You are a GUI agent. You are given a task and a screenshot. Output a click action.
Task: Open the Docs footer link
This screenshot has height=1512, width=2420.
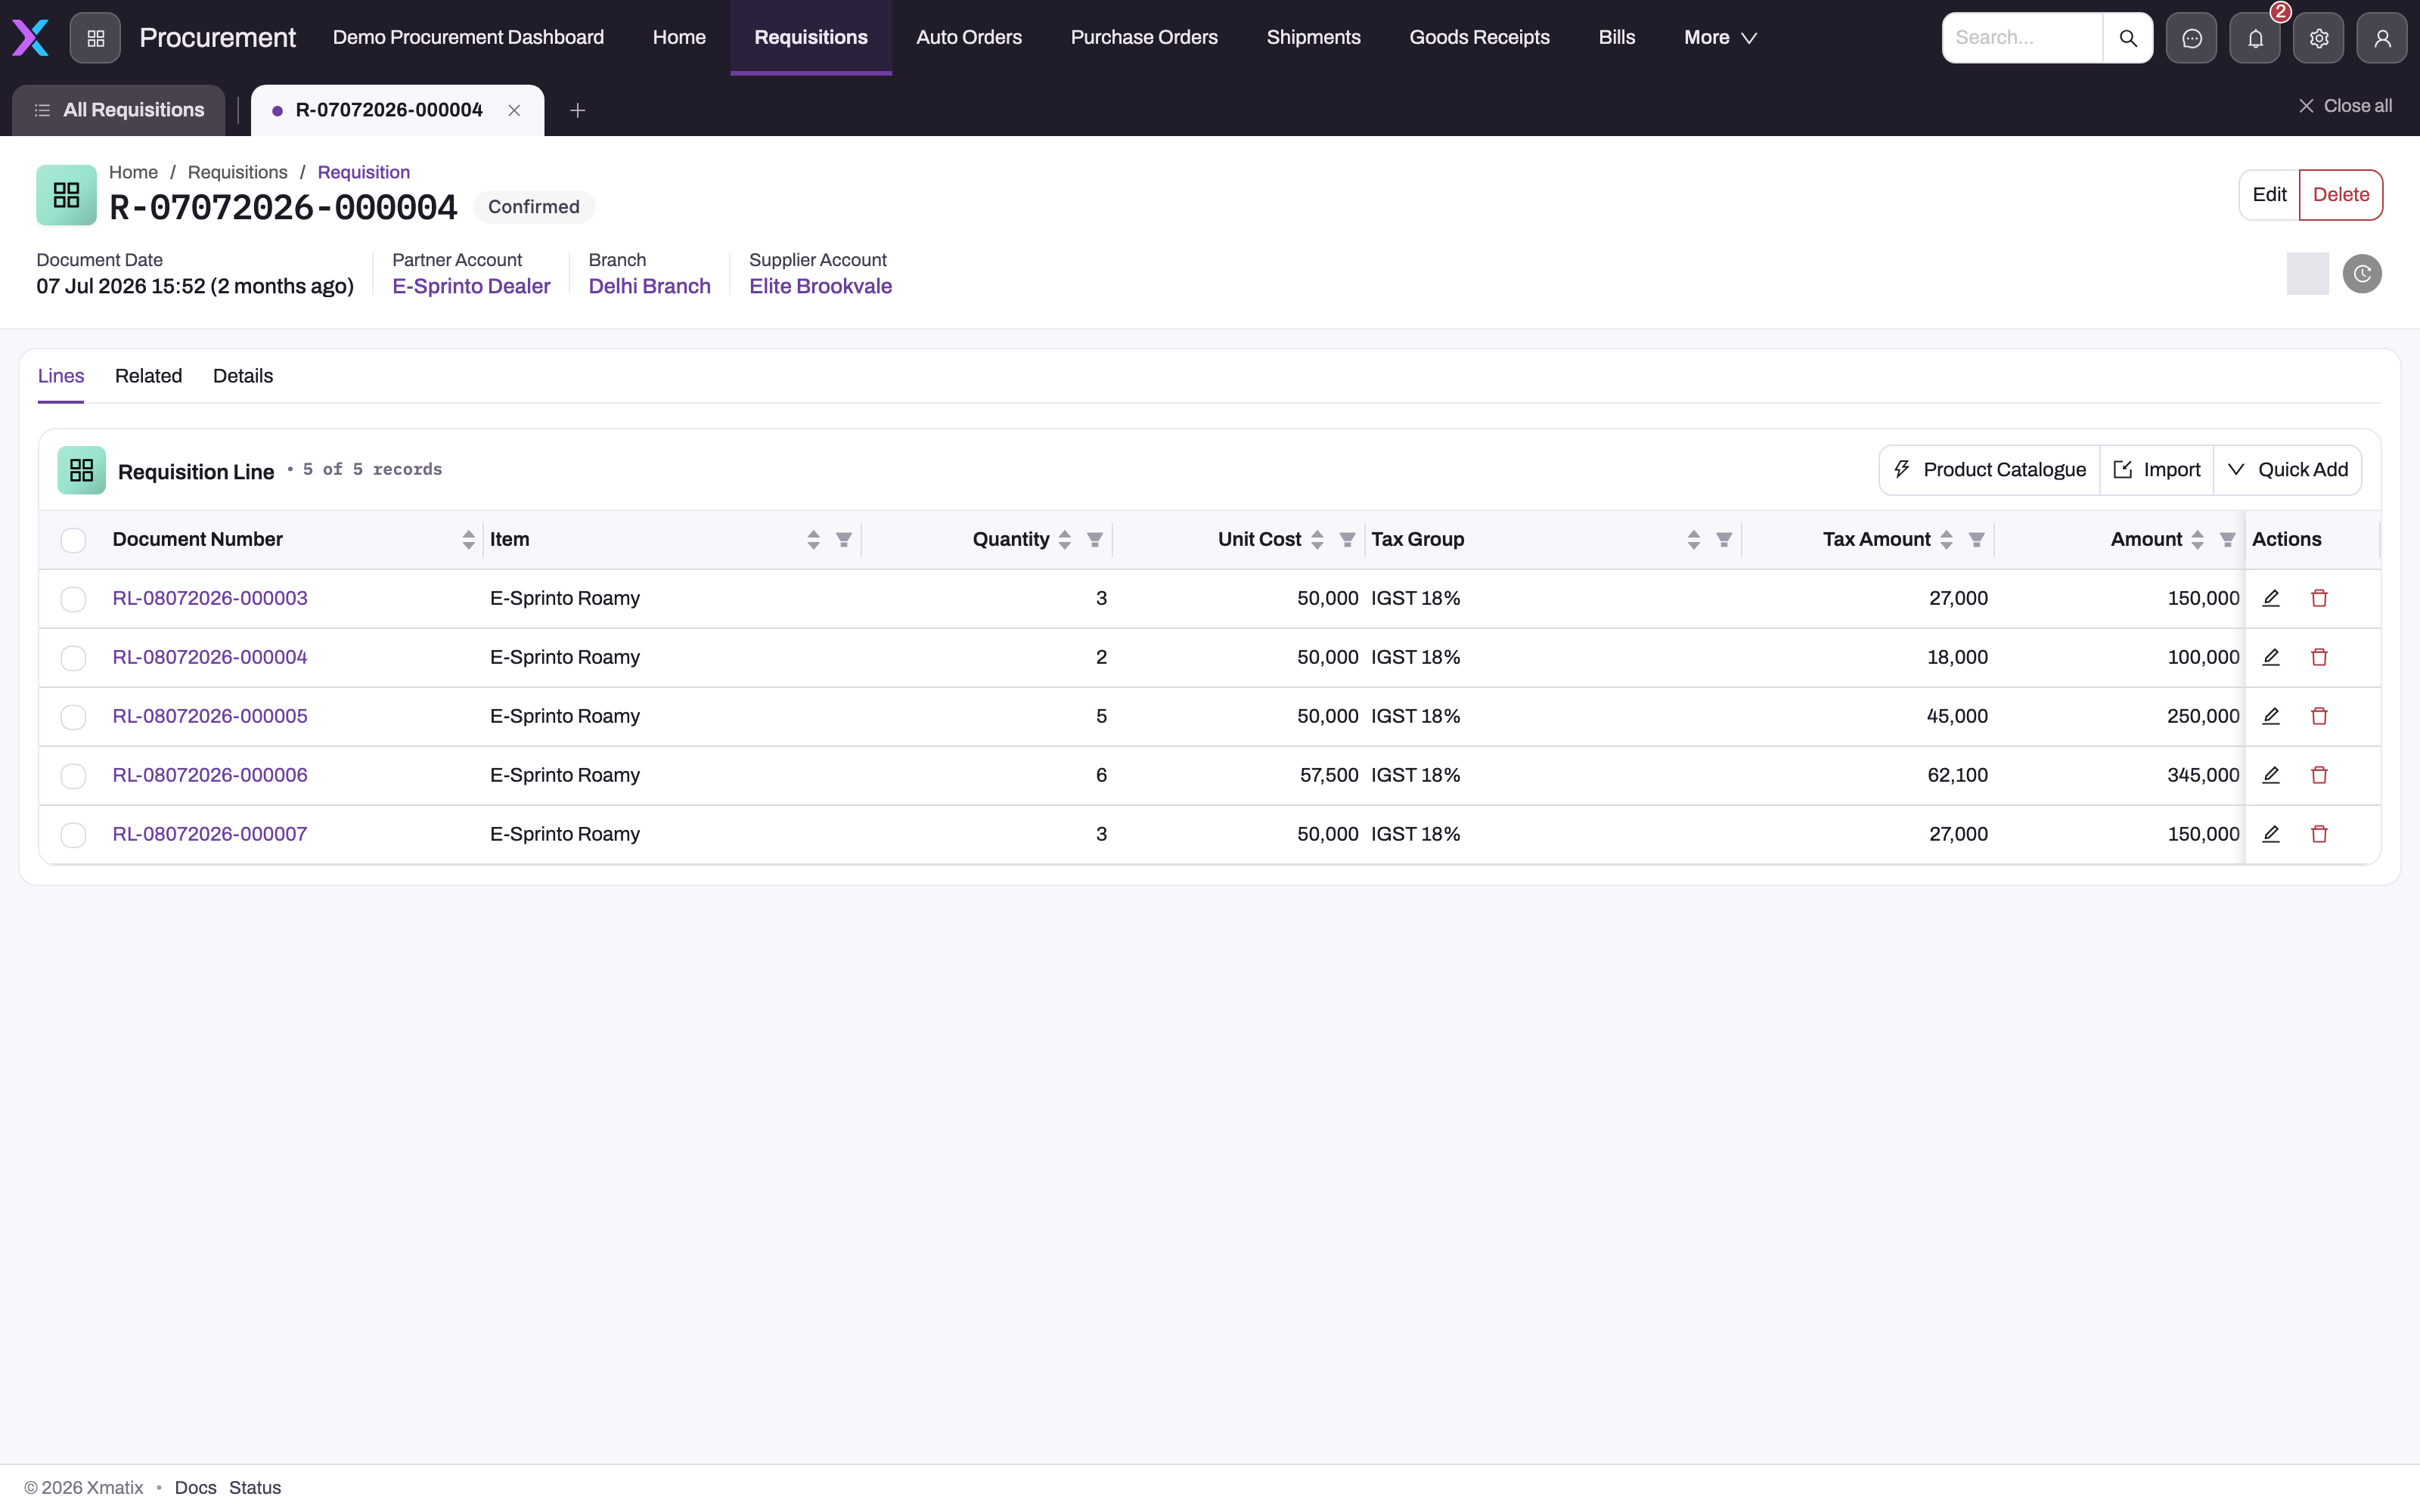(x=195, y=1488)
